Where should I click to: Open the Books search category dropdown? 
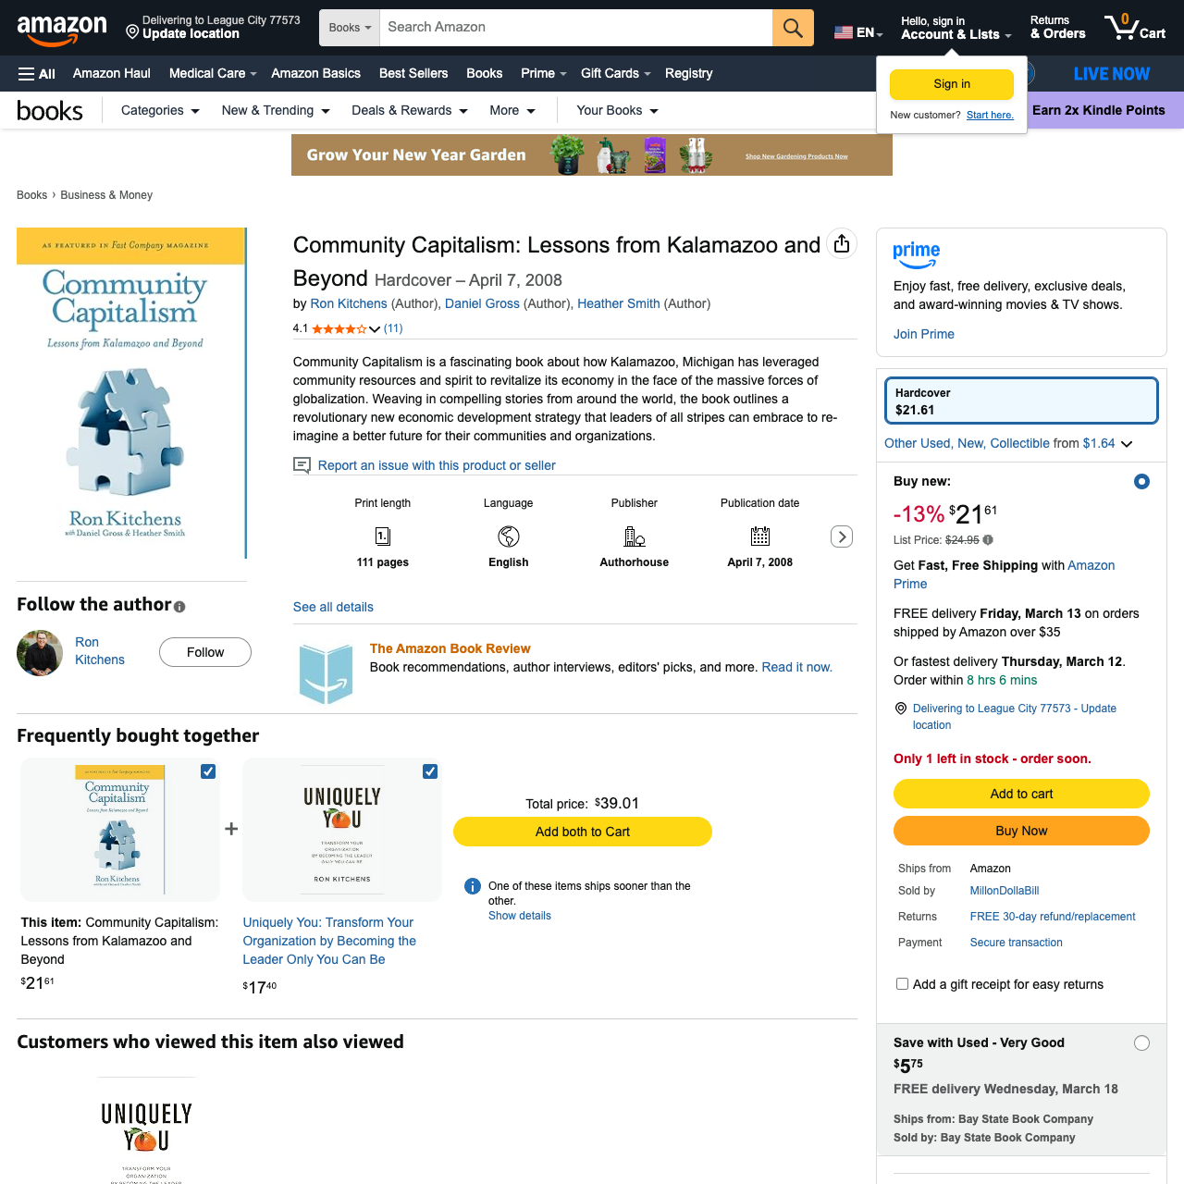point(350,28)
